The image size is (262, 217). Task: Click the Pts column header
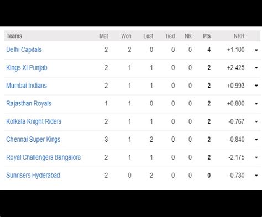pyautogui.click(x=207, y=36)
